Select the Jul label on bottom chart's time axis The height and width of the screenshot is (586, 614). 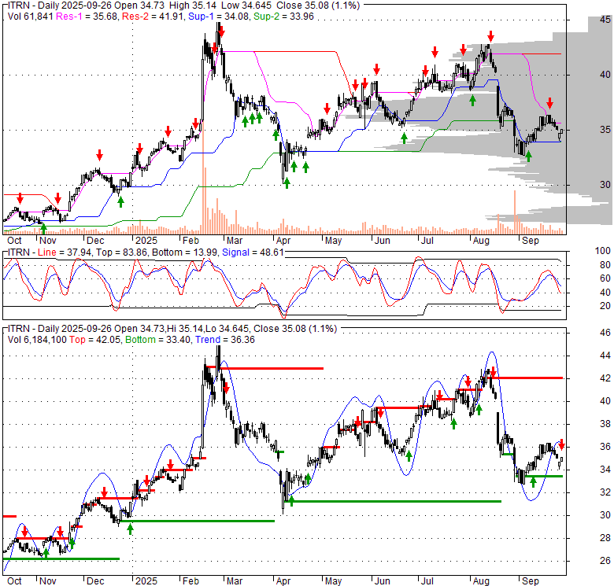pos(427,581)
